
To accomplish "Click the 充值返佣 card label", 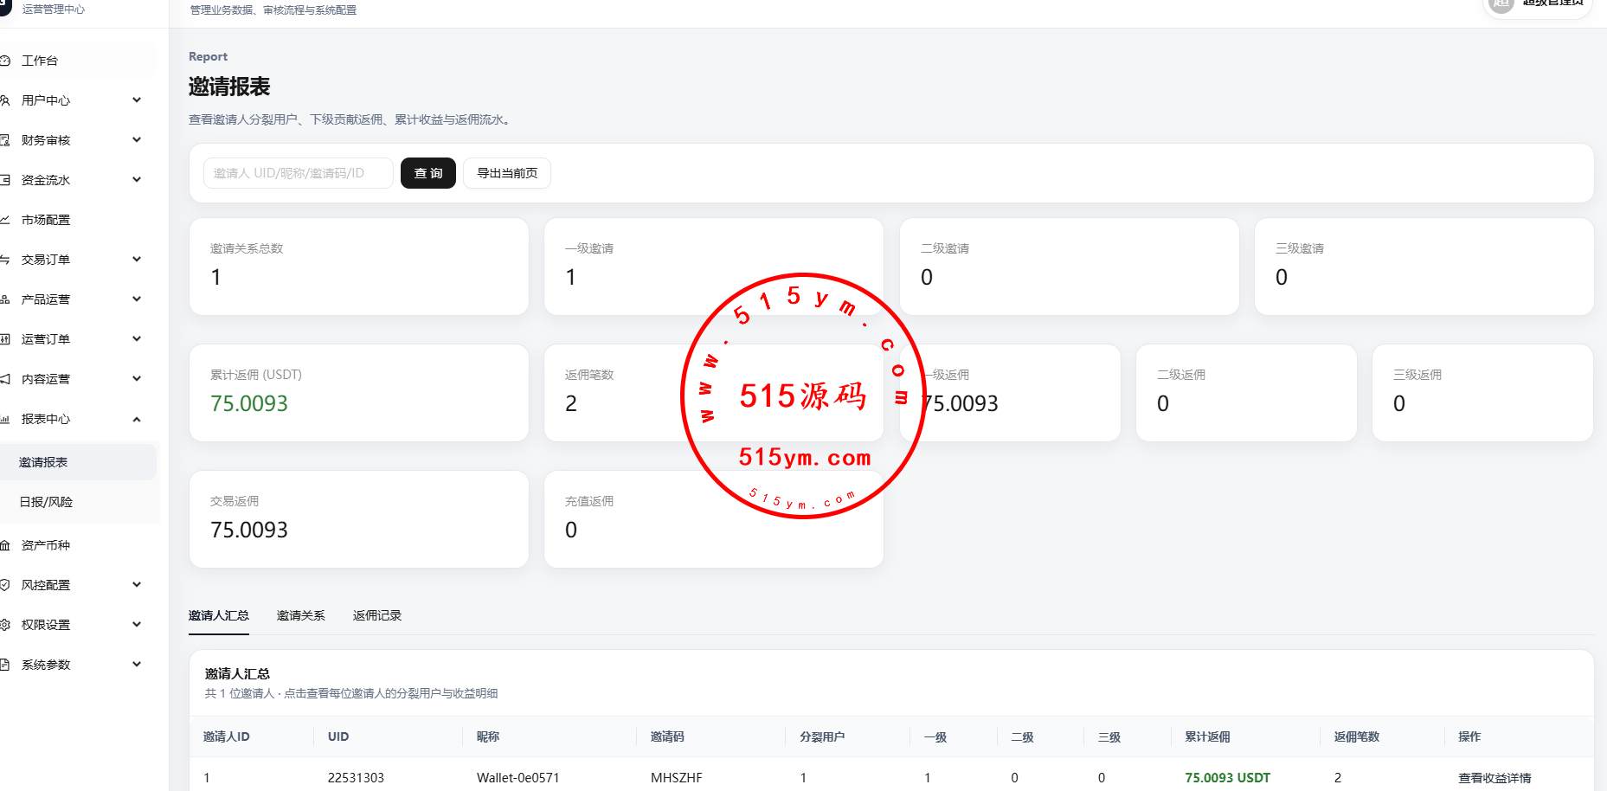I will click(x=589, y=501).
